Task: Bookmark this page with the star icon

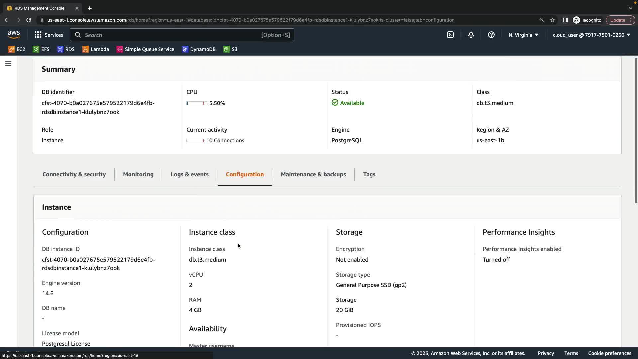Action: [552, 20]
